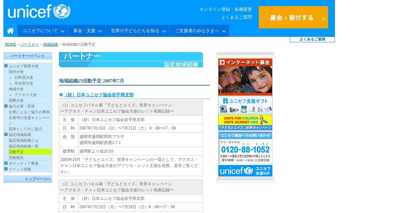Open よくあるご質問 in the header

pos(237,17)
